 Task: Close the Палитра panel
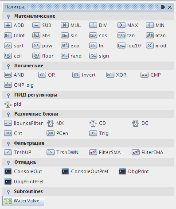point(170,7)
